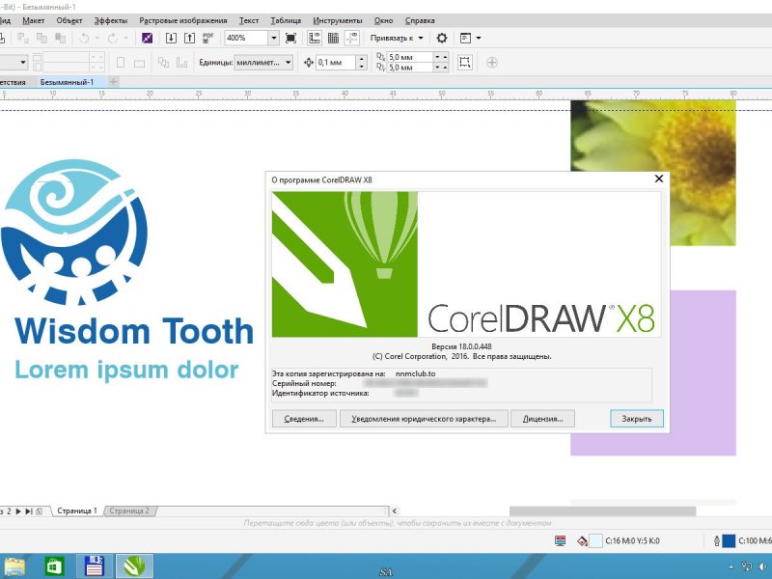Click the Export icon in the toolbar
The width and height of the screenshot is (772, 579).
tap(189, 38)
